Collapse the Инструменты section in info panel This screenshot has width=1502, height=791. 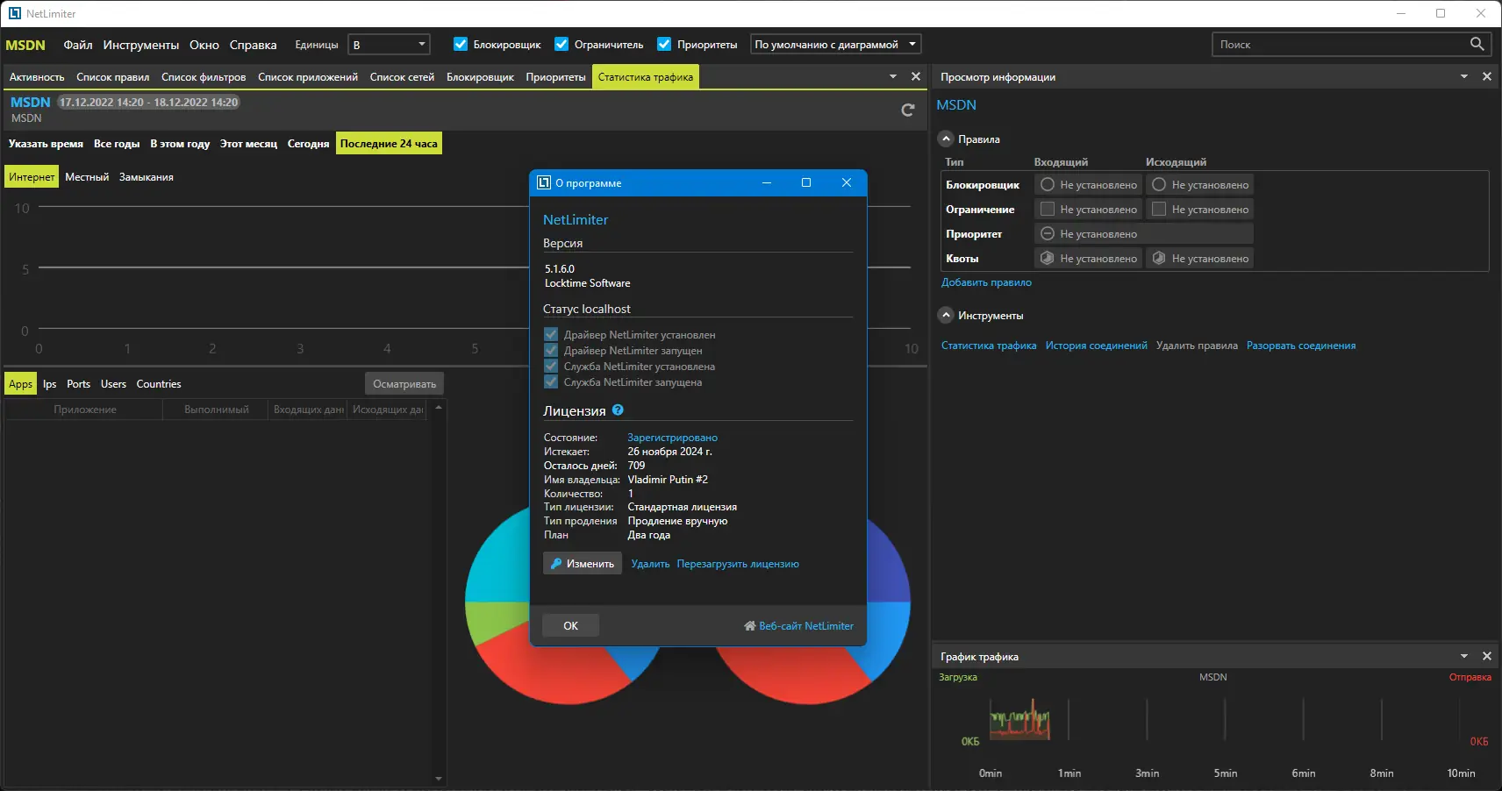point(946,315)
